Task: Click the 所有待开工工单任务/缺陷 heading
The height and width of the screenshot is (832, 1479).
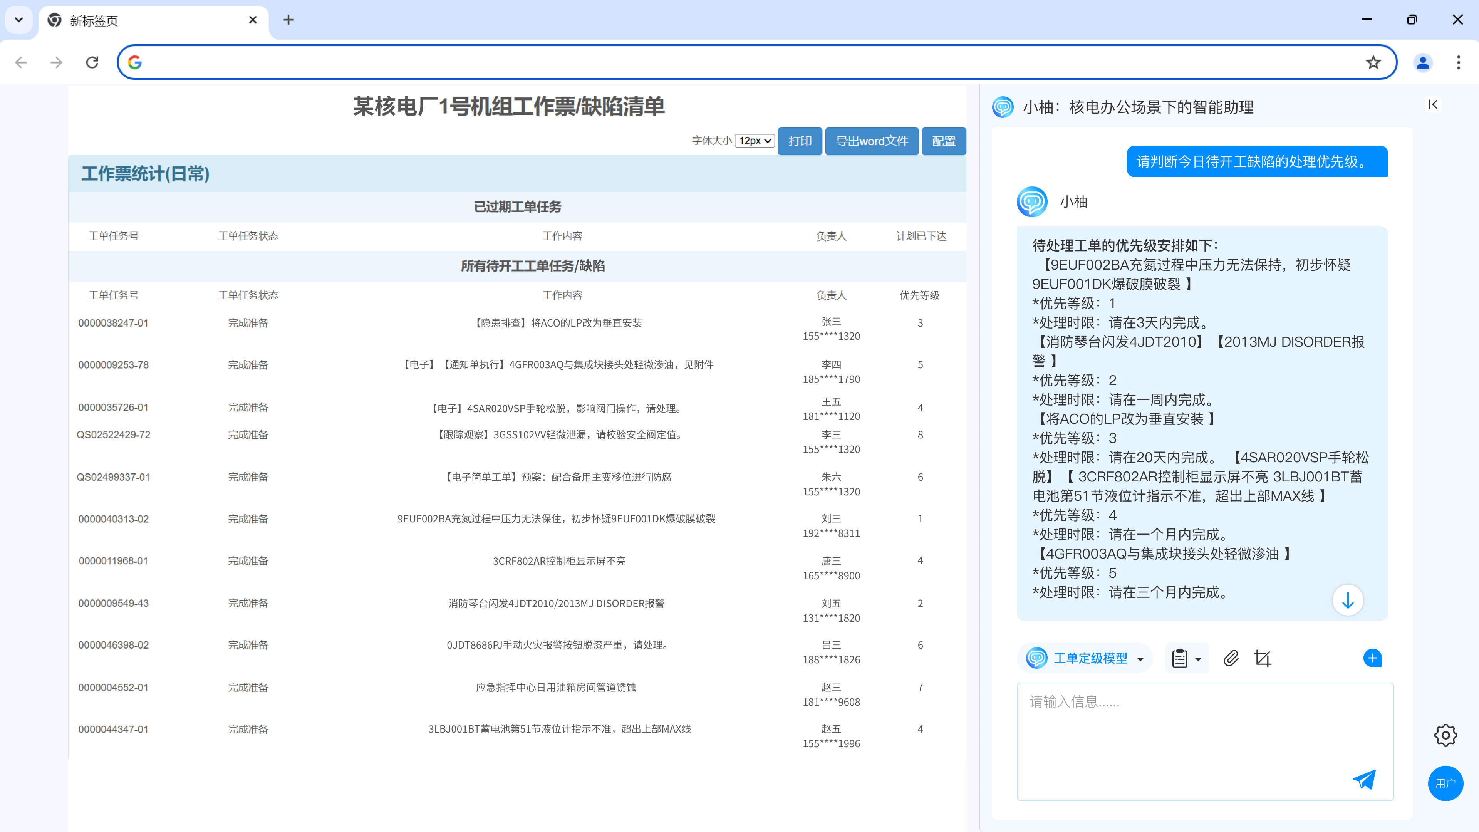Action: (533, 266)
